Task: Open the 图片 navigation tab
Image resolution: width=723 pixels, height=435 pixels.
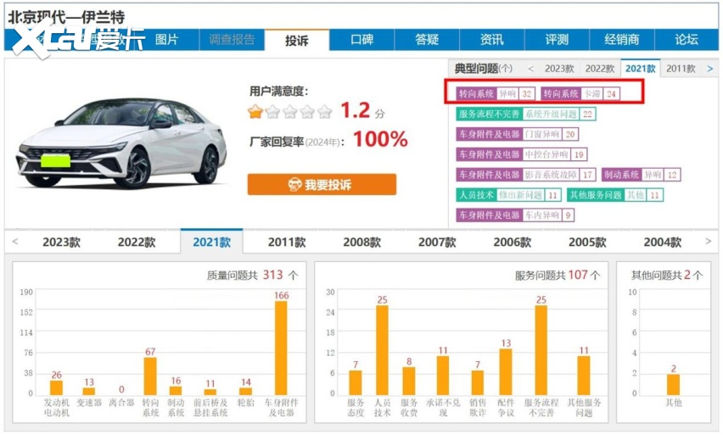Action: point(166,40)
